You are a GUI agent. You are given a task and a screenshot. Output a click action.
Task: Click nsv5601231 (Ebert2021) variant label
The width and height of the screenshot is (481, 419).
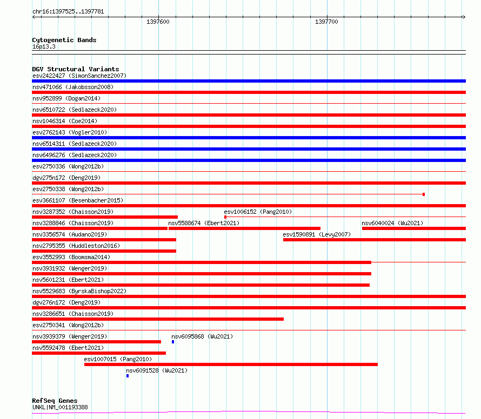[68, 280]
